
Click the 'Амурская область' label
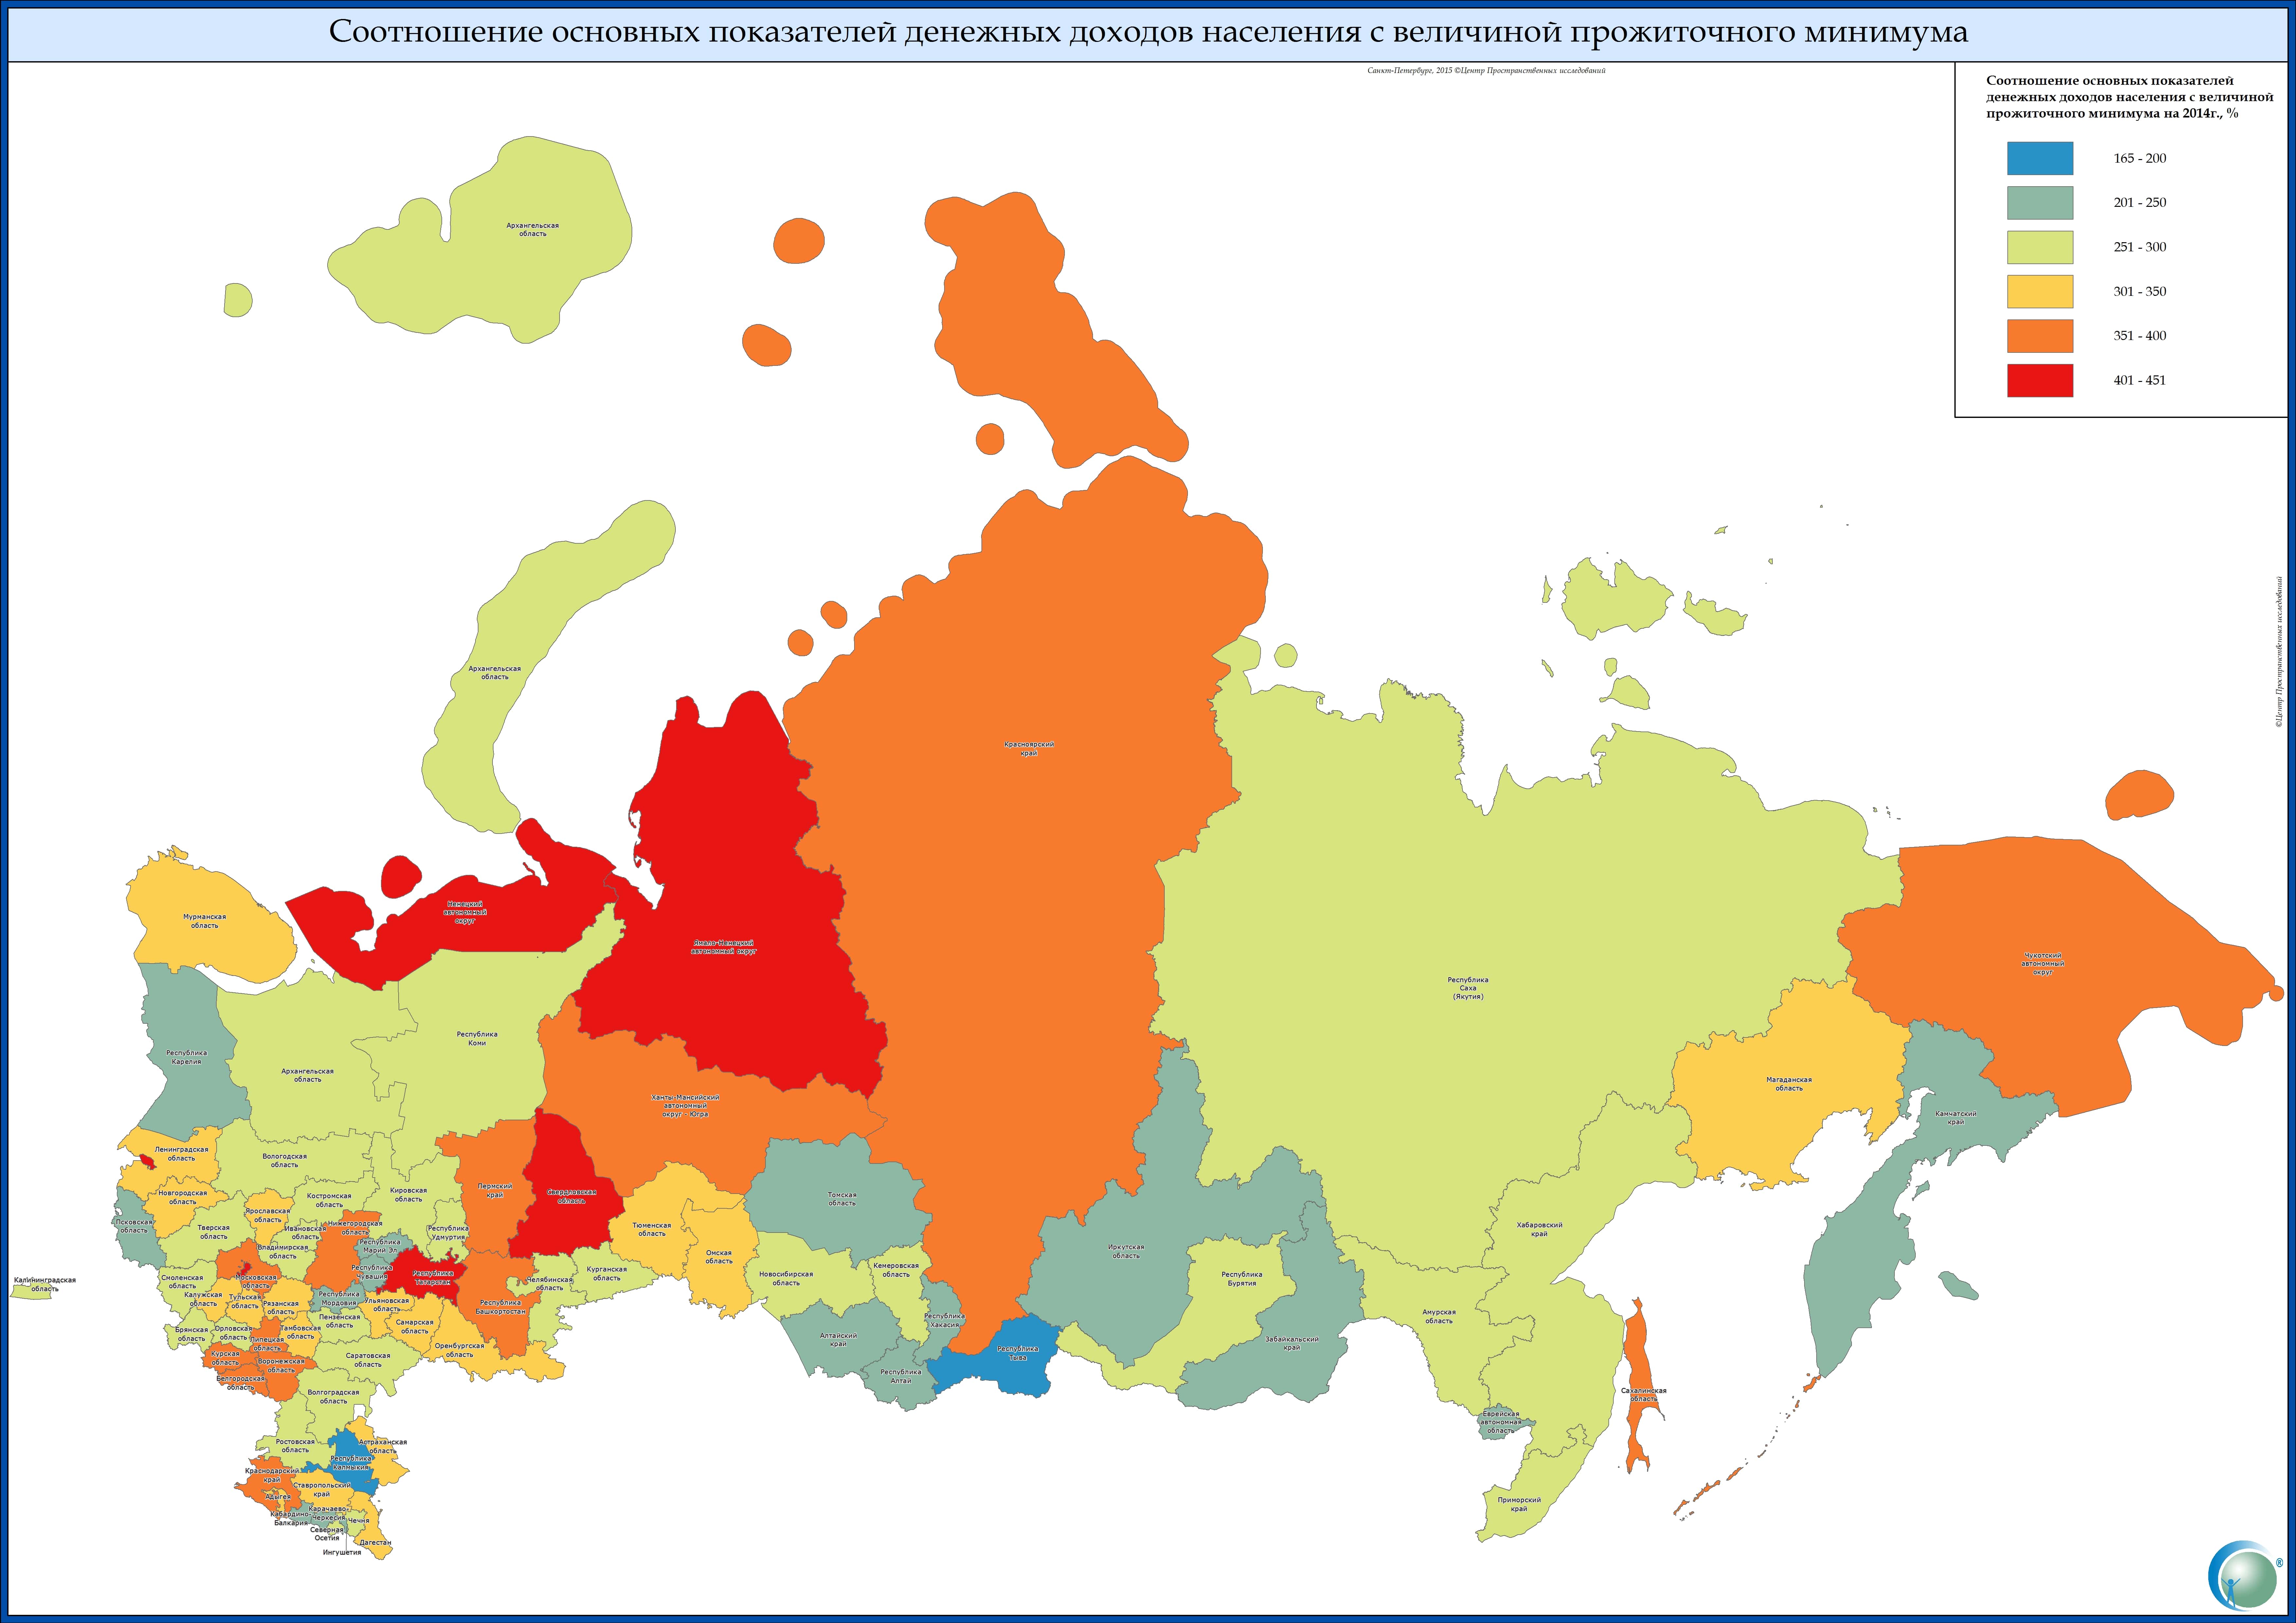(1439, 1316)
